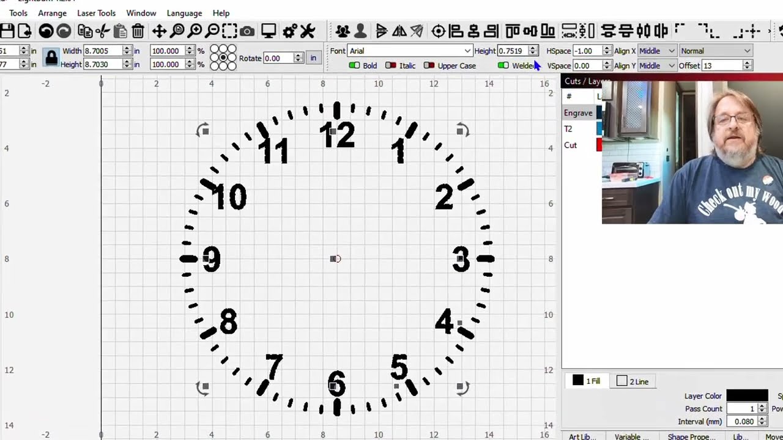Switch to the Art Library tab
This screenshot has height=440, width=783.
click(582, 436)
